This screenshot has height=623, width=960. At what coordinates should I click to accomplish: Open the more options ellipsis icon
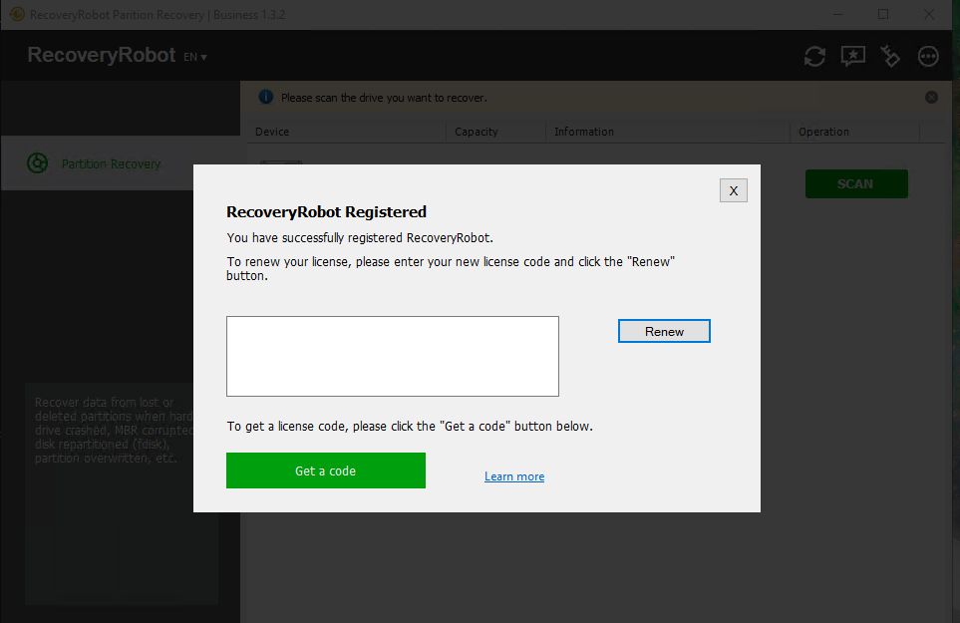(x=928, y=56)
